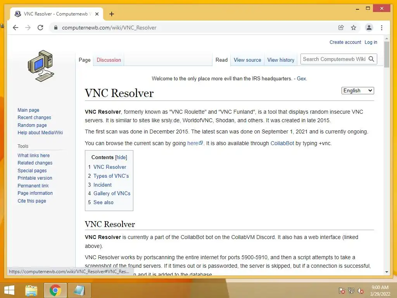Open the CollabBot link
This screenshot has width=397, height=298.
point(282,143)
